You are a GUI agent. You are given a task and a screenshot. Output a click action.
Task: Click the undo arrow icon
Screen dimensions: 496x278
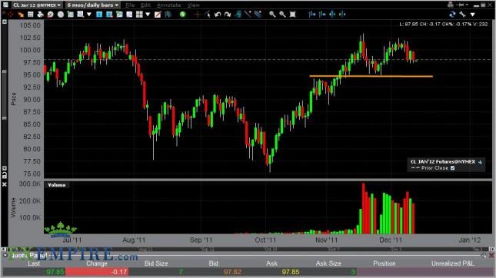pos(218,15)
